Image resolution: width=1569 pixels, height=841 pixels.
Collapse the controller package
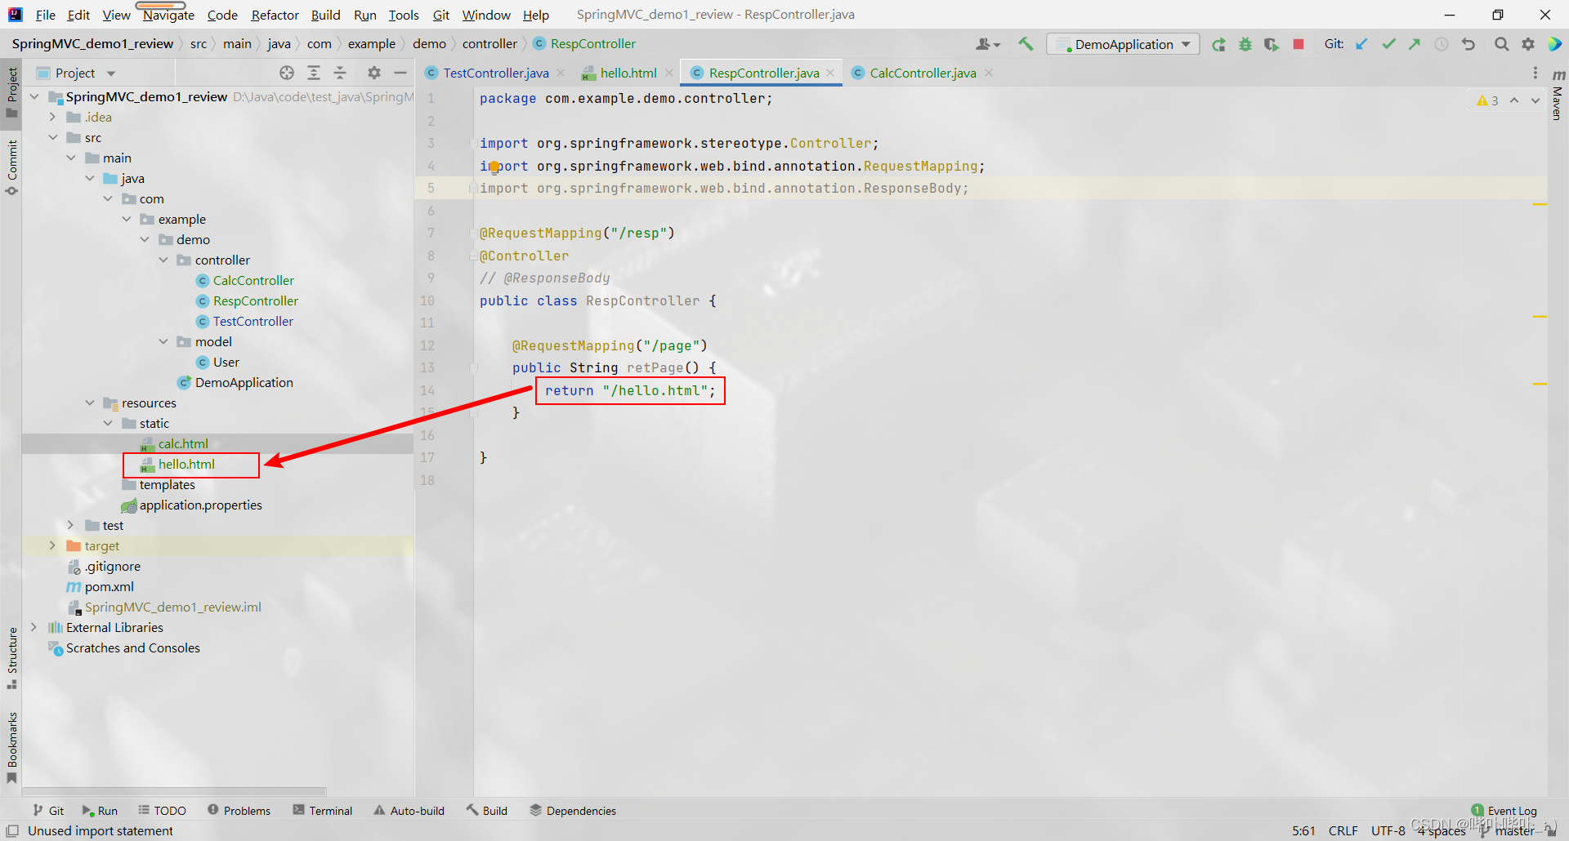[163, 260]
